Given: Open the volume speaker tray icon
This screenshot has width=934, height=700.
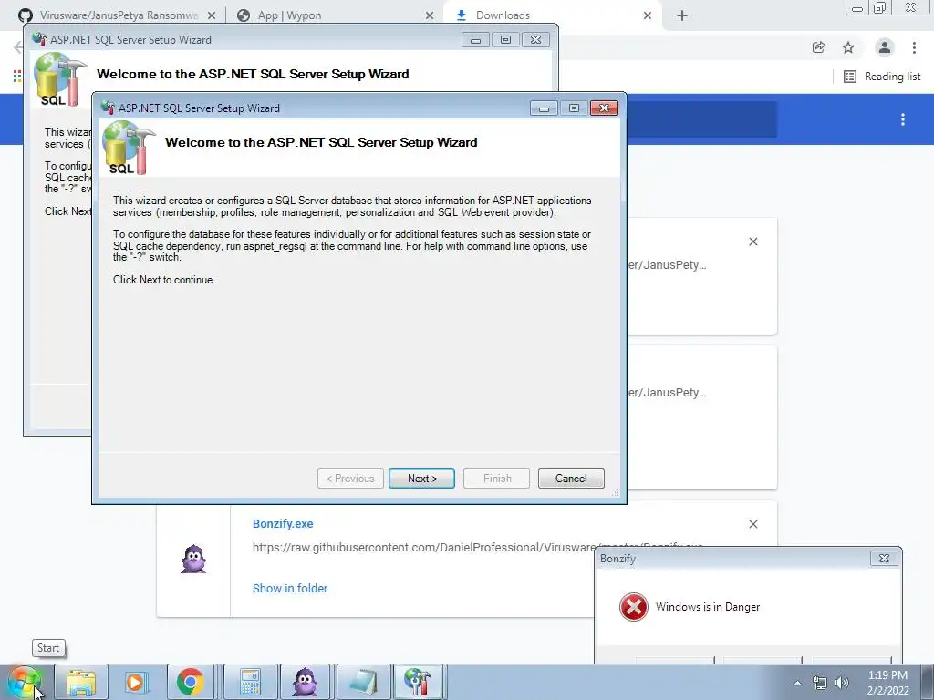Looking at the screenshot, I should (x=842, y=683).
